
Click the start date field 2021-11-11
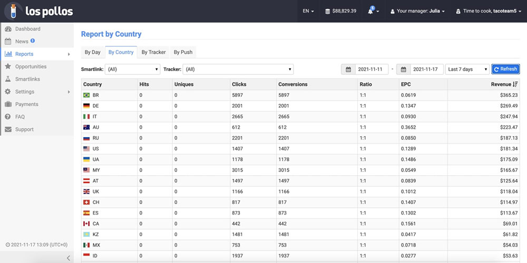pos(372,69)
